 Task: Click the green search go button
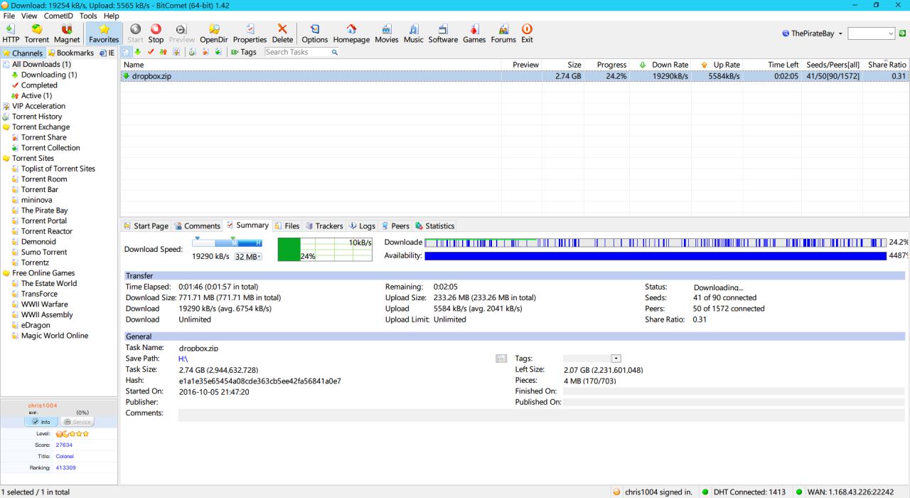902,33
